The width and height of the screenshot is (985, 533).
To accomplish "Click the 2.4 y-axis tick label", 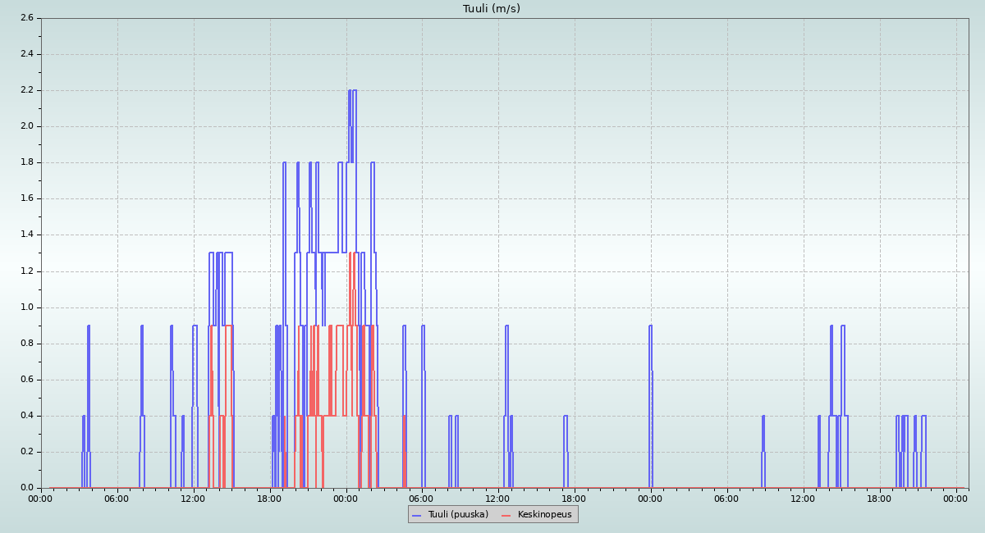I will pos(26,54).
